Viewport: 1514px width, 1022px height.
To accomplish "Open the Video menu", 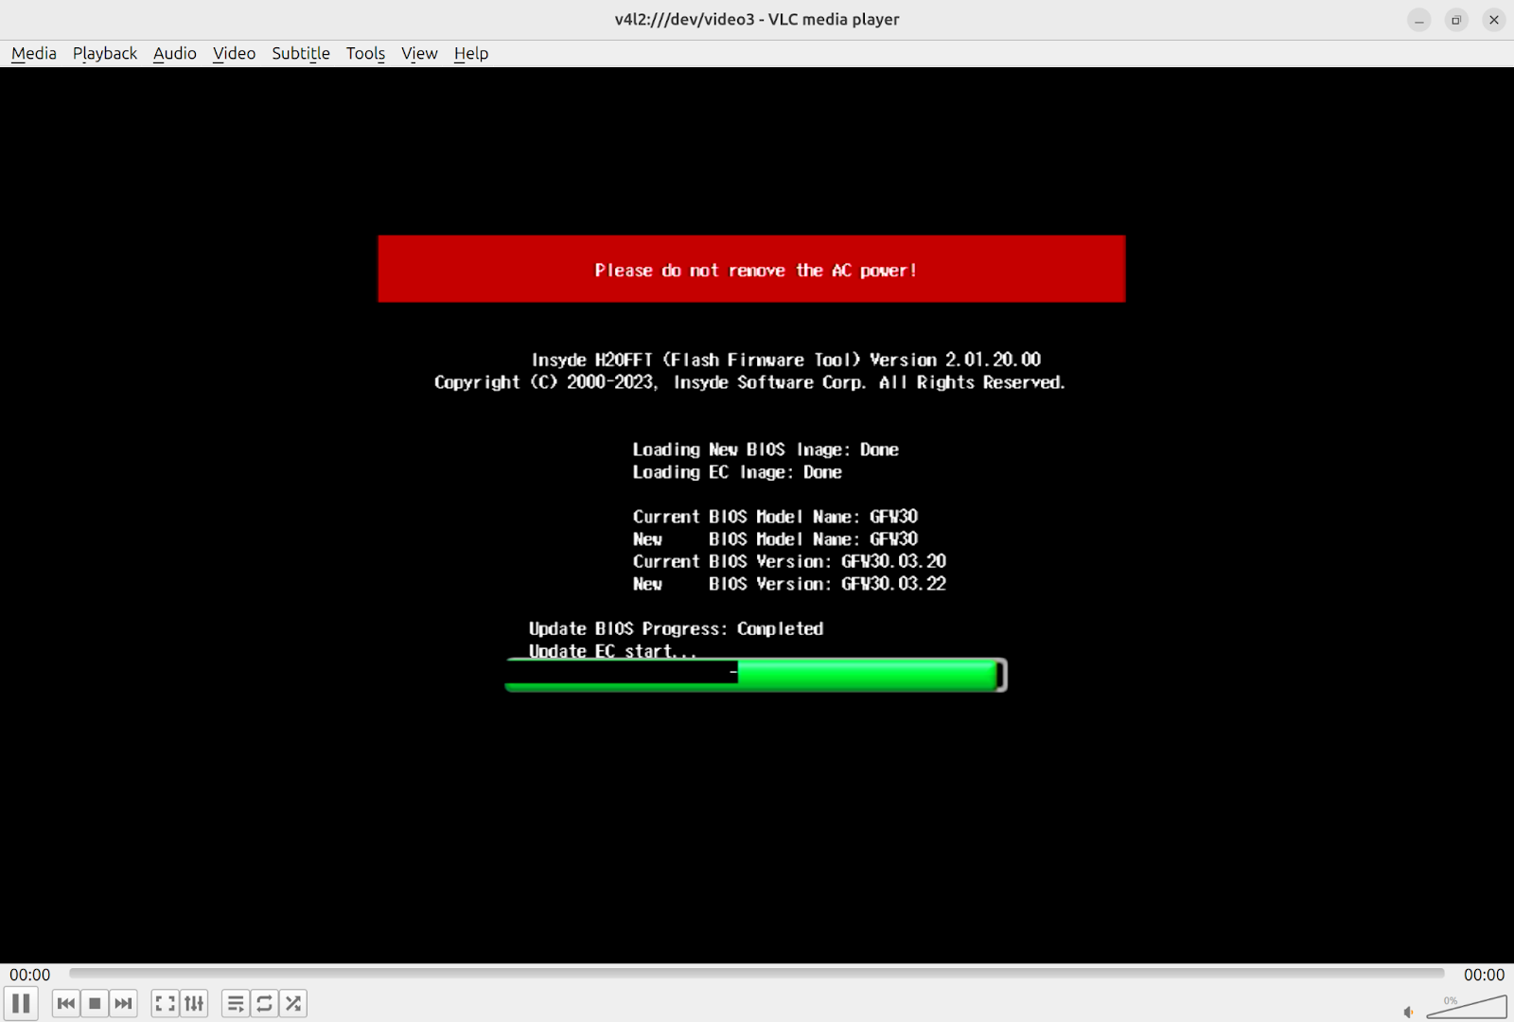I will [234, 53].
